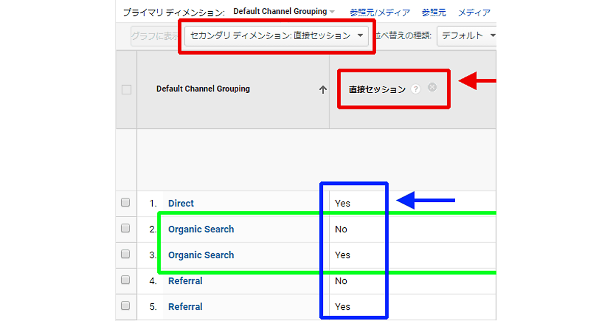The height and width of the screenshot is (321, 611).
Task: Open the Referral link in row 4
Action: click(x=185, y=281)
